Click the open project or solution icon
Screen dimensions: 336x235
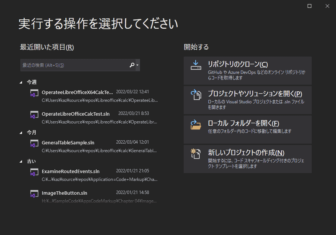tap(196, 95)
